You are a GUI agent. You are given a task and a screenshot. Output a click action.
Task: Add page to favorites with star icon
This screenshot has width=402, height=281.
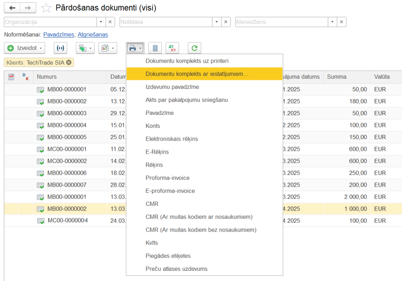[46, 8]
